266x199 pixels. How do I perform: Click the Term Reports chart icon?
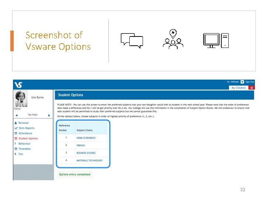pos(16,128)
